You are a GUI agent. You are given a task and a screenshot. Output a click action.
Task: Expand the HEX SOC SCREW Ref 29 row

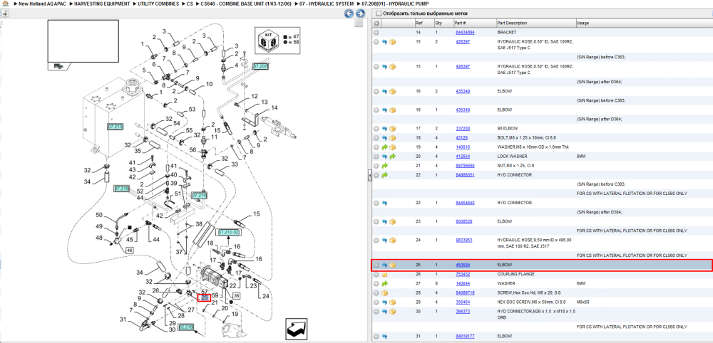point(376,302)
